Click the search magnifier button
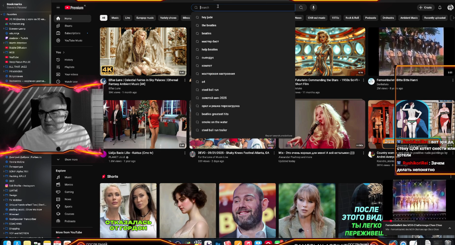Screen dimensions: 455x245 301,7
